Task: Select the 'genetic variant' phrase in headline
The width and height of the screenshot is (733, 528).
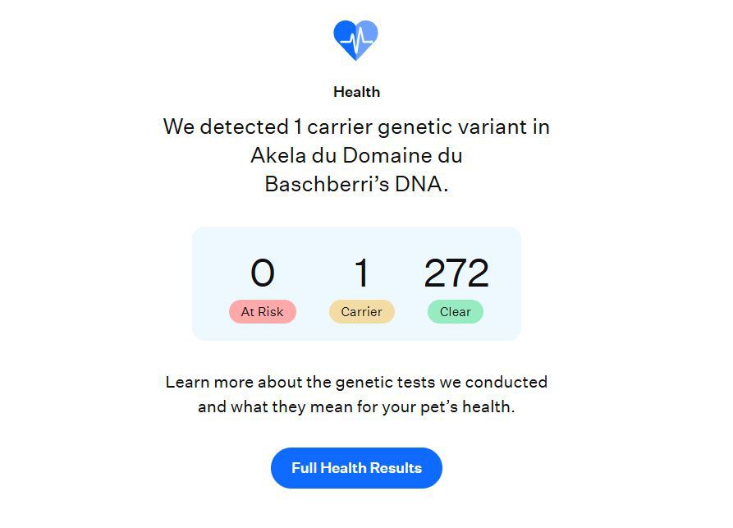Action: (452, 127)
